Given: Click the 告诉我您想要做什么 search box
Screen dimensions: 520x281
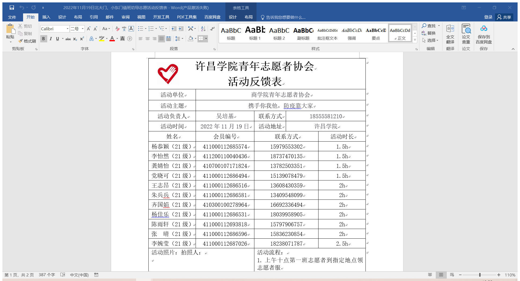Looking at the screenshot, I should click(x=285, y=17).
